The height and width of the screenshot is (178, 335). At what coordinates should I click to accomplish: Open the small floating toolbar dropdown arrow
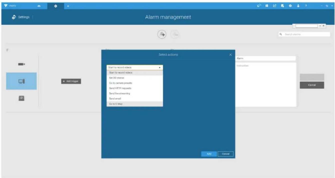click(320, 26)
